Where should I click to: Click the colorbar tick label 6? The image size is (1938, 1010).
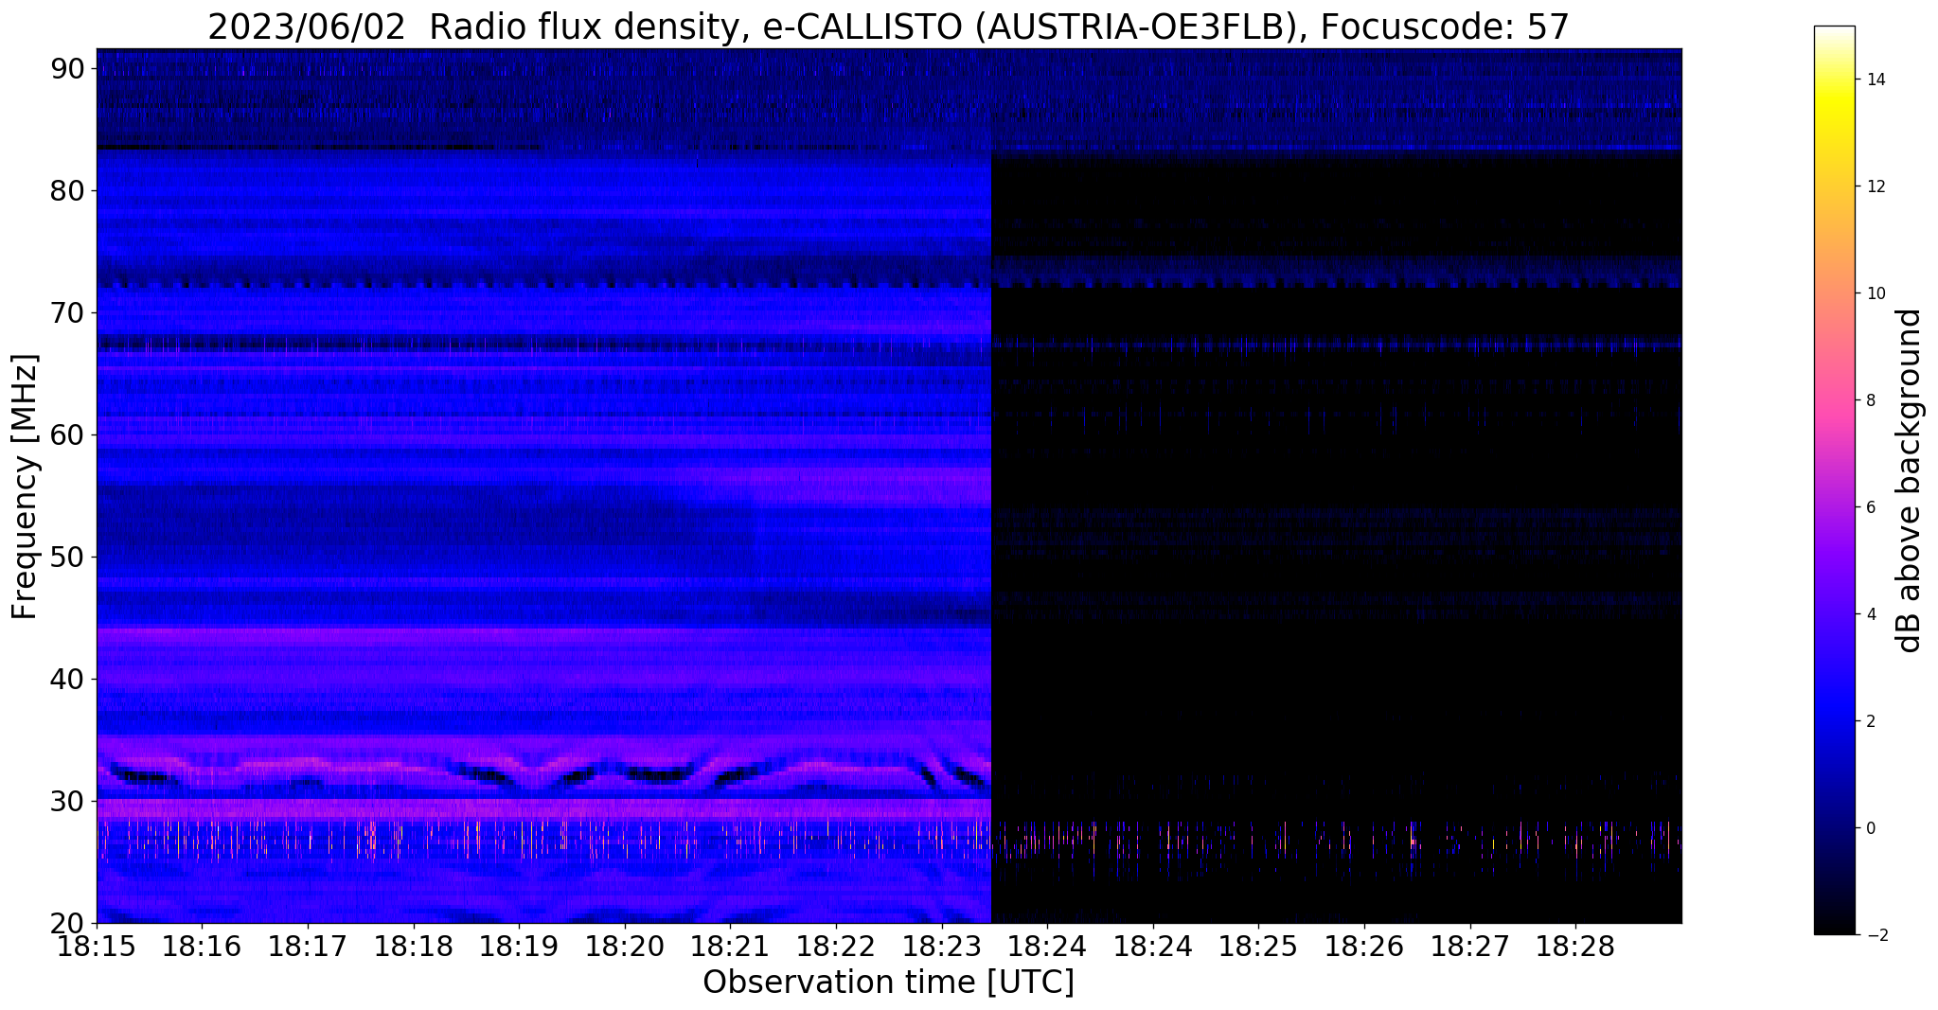(x=1869, y=507)
